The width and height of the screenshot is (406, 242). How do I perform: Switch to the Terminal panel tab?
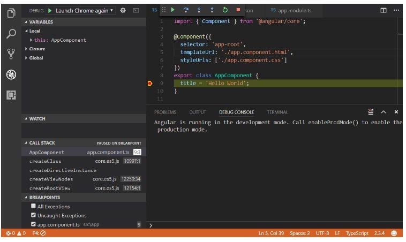277,112
